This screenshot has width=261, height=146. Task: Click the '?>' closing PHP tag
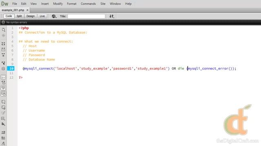pyautogui.click(x=21, y=77)
